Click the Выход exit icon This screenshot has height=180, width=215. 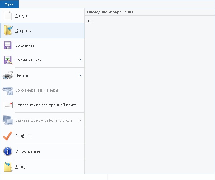(x=8, y=167)
